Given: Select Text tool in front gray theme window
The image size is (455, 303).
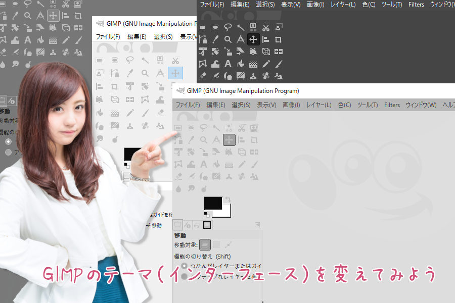Looking at the screenshot, I should [204, 165].
